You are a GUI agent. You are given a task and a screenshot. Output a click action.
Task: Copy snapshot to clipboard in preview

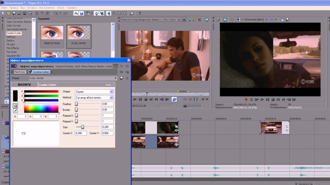pyautogui.click(x=282, y=20)
